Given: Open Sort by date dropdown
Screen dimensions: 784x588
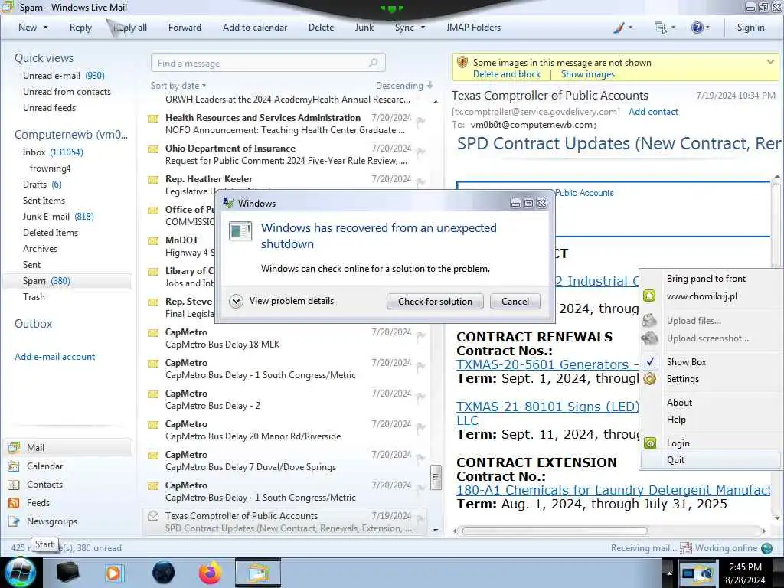Looking at the screenshot, I should pyautogui.click(x=178, y=86).
